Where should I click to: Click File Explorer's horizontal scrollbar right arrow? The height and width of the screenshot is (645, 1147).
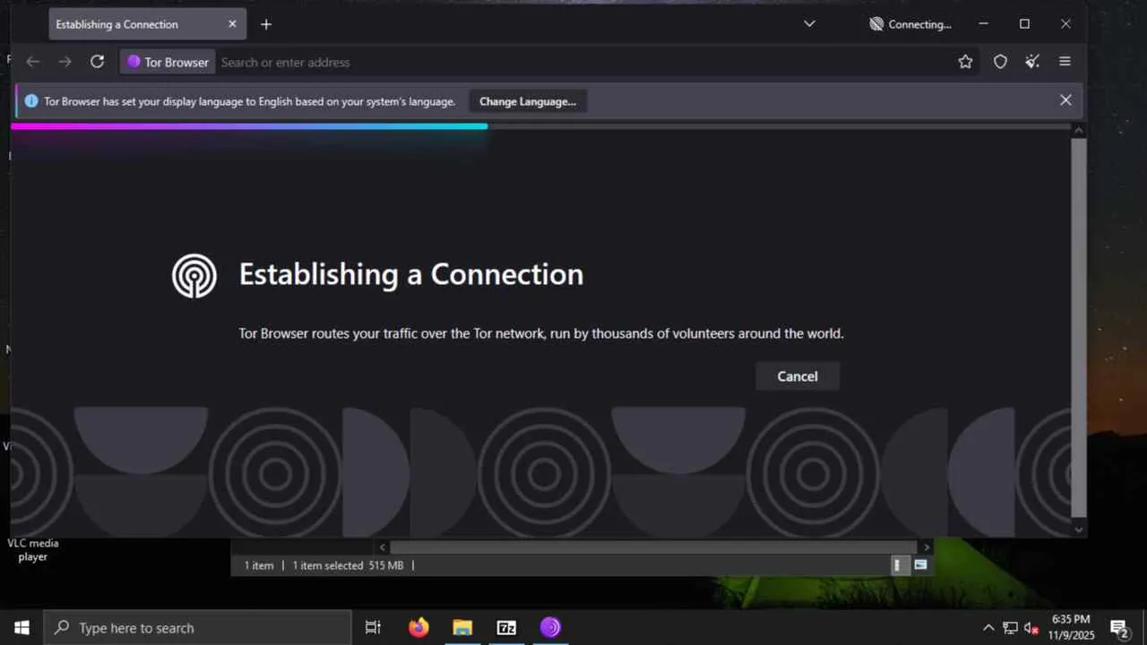pyautogui.click(x=927, y=547)
